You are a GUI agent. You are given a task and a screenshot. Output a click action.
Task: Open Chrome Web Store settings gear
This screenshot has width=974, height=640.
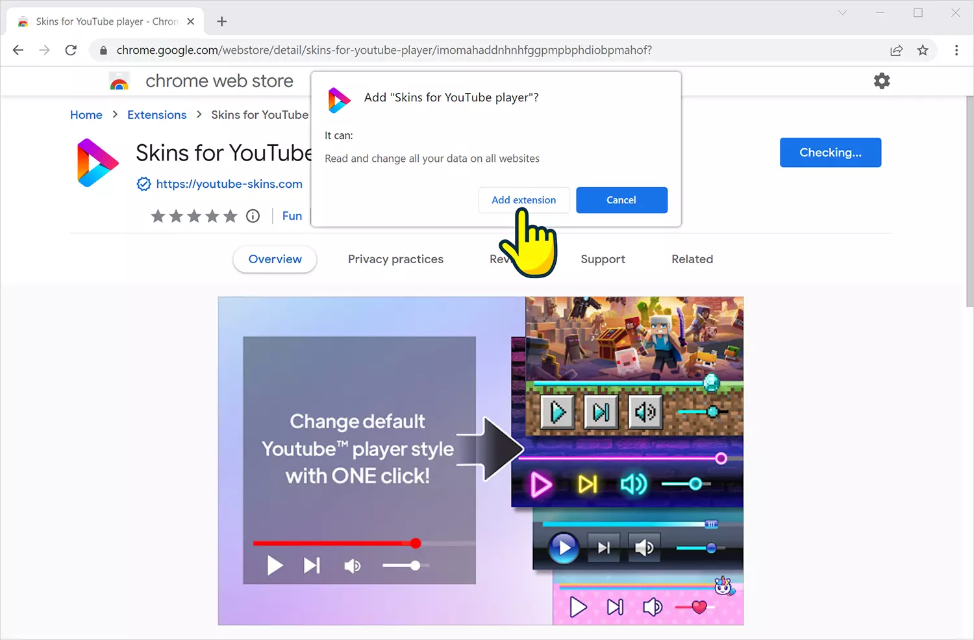882,81
